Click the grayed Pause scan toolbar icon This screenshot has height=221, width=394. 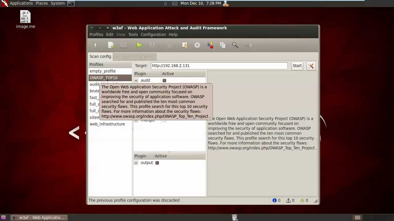[x=152, y=45]
